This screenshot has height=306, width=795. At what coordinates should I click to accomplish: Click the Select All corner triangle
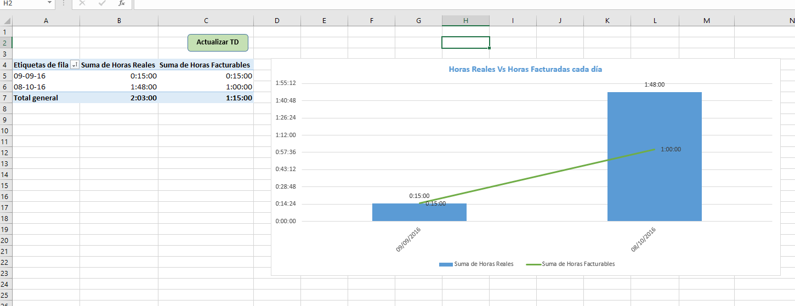(x=6, y=21)
